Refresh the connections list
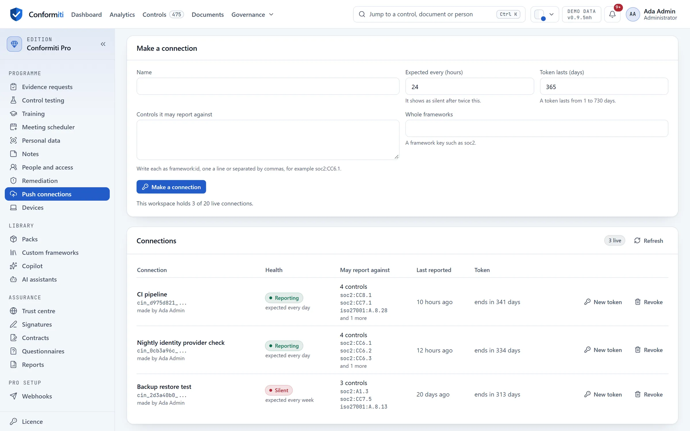The image size is (690, 431). click(x=649, y=240)
